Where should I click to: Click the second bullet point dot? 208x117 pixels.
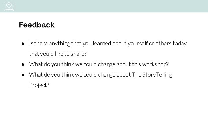point(22,64)
